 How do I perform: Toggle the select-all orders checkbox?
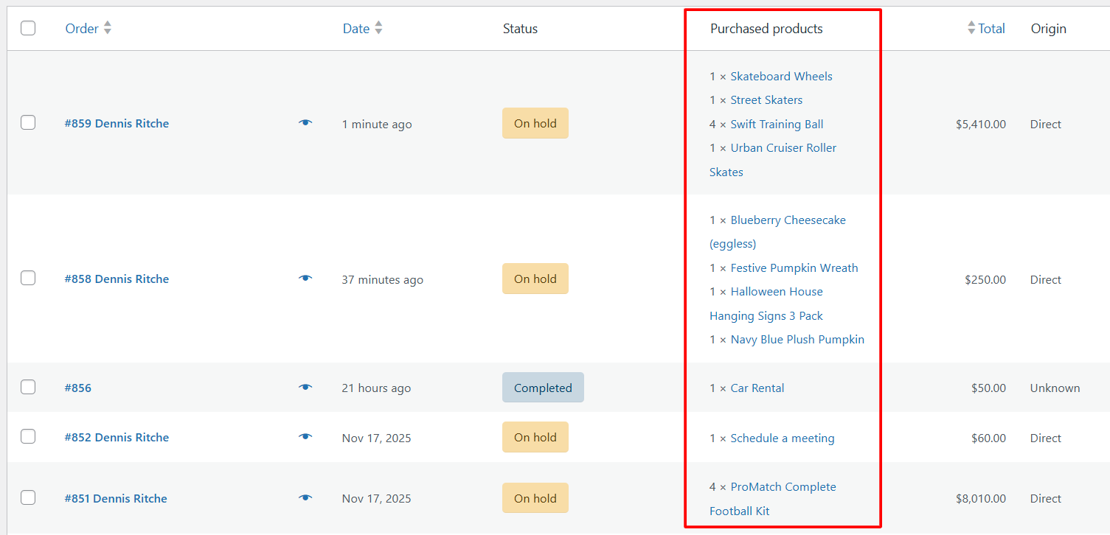[28, 29]
